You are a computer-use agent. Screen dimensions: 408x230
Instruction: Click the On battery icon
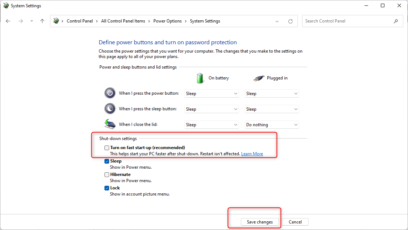(x=200, y=78)
